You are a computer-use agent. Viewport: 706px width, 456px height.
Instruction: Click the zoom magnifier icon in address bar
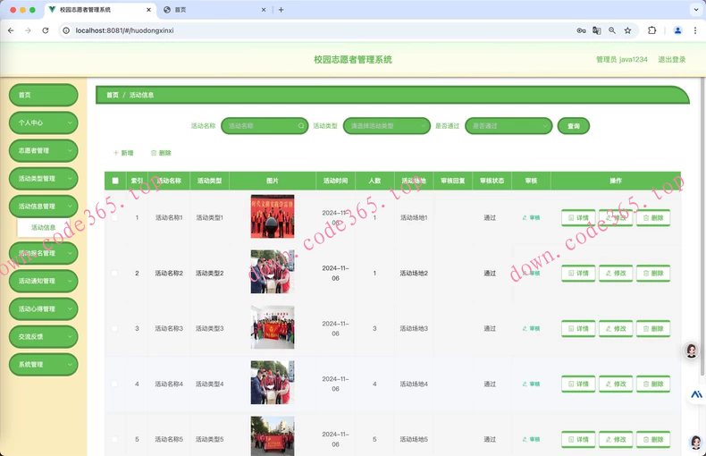[x=612, y=30]
